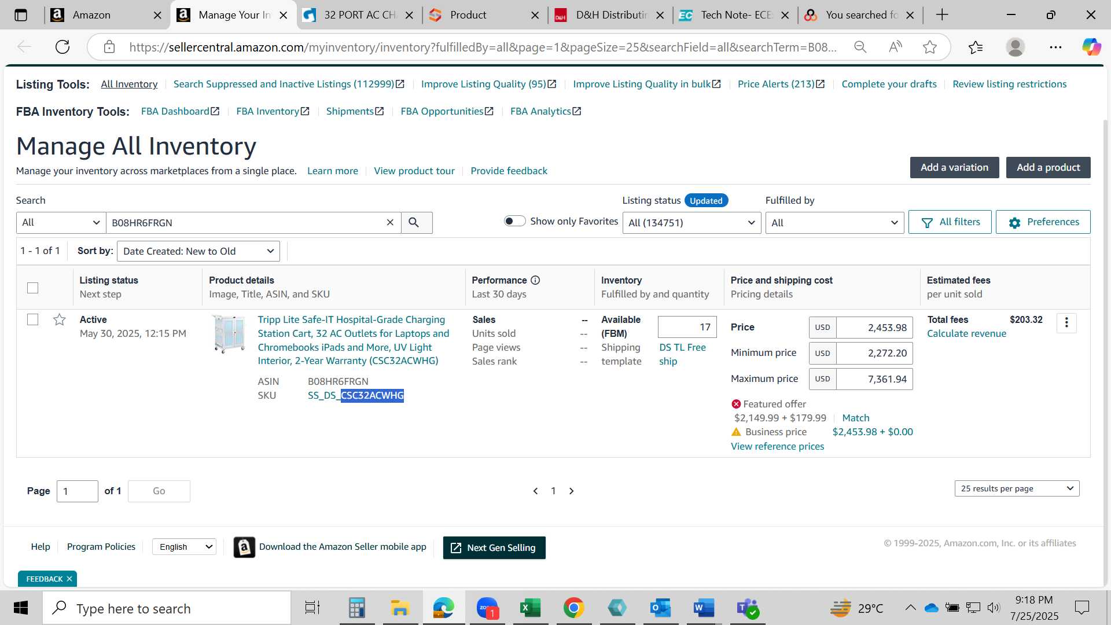Switch to the You searched for tab
Image resolution: width=1111 pixels, height=625 pixels.
tap(860, 15)
